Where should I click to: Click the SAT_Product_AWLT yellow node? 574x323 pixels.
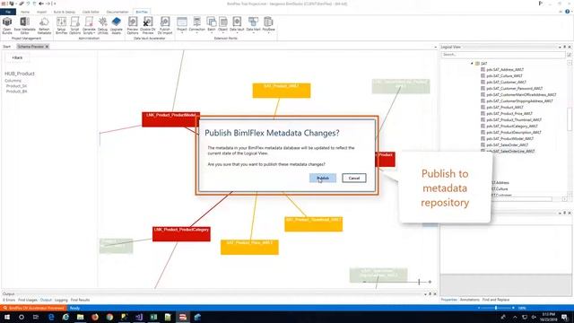click(x=281, y=91)
